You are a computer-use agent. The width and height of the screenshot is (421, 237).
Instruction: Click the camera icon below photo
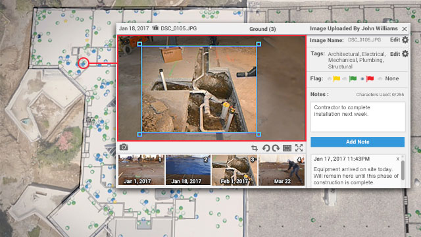pyautogui.click(x=124, y=147)
